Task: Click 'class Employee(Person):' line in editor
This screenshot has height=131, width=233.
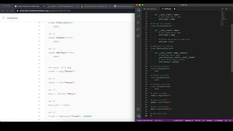Action: (162, 48)
